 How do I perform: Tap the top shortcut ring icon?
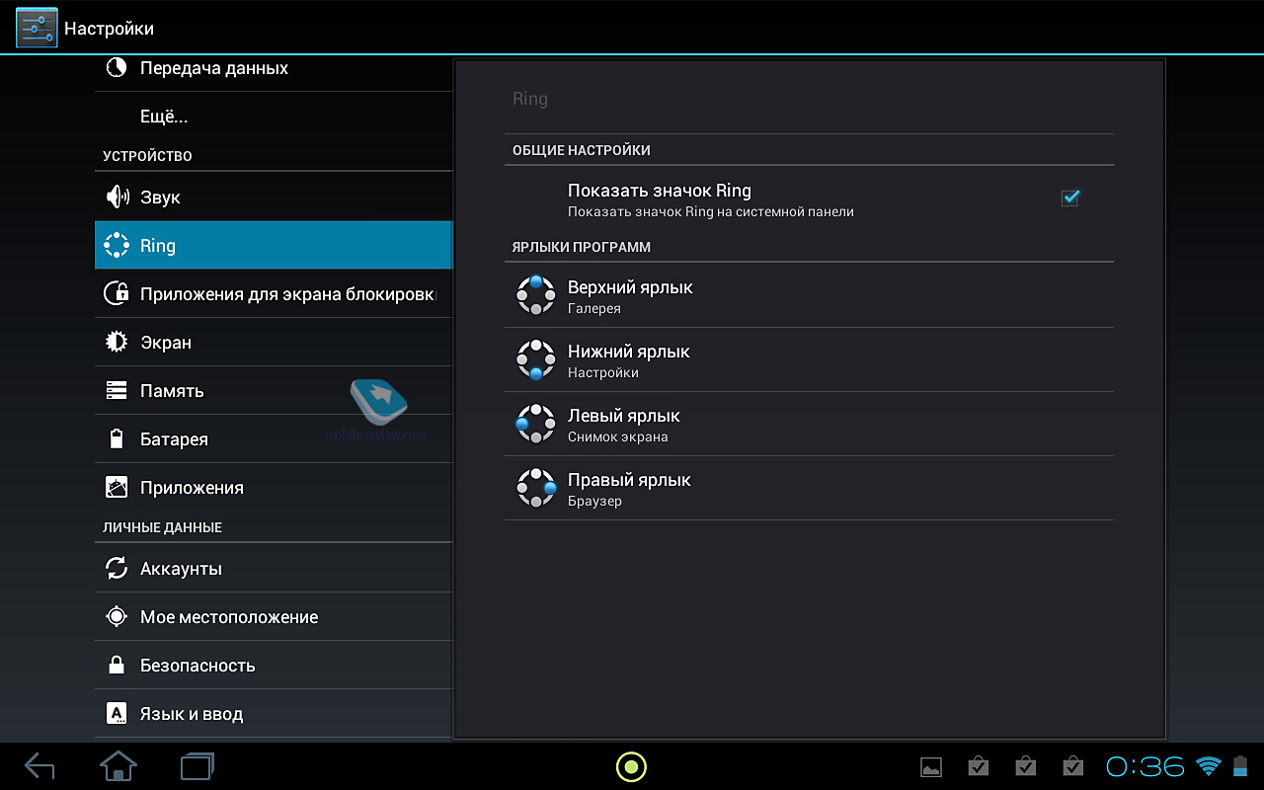tap(536, 295)
